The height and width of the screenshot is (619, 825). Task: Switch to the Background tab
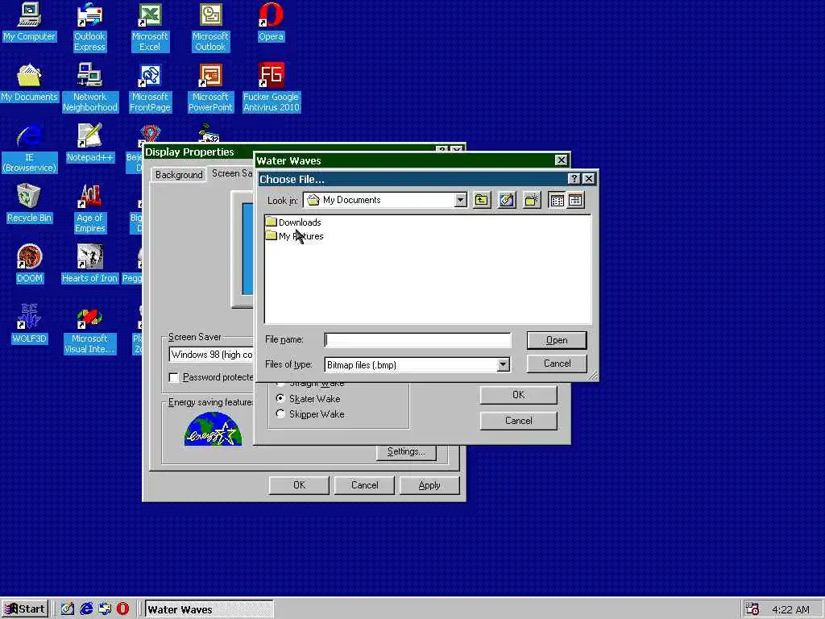click(179, 175)
